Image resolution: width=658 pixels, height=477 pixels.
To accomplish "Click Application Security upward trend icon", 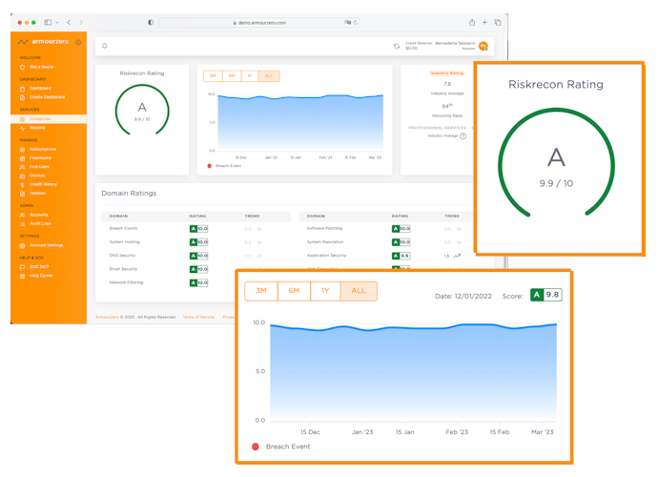I will point(457,256).
